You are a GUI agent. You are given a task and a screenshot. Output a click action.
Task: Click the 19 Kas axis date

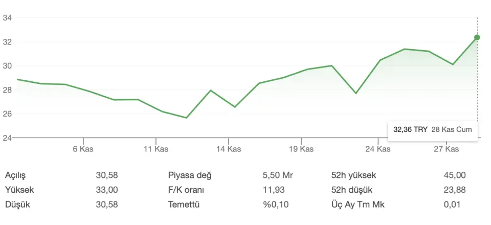(301, 149)
